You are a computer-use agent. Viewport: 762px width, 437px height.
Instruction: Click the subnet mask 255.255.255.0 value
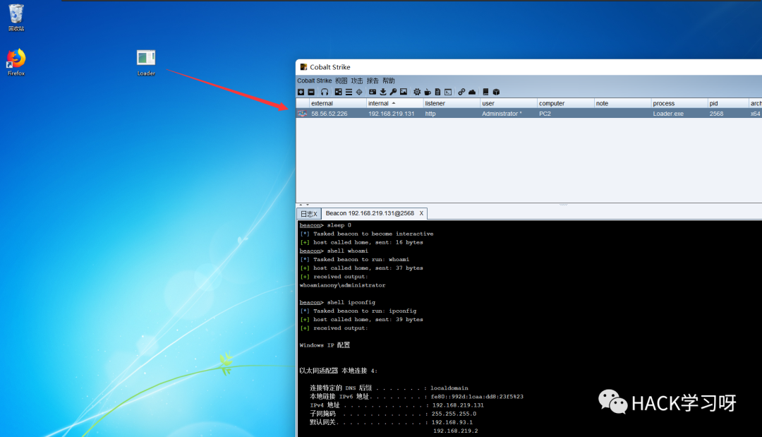pos(454,414)
